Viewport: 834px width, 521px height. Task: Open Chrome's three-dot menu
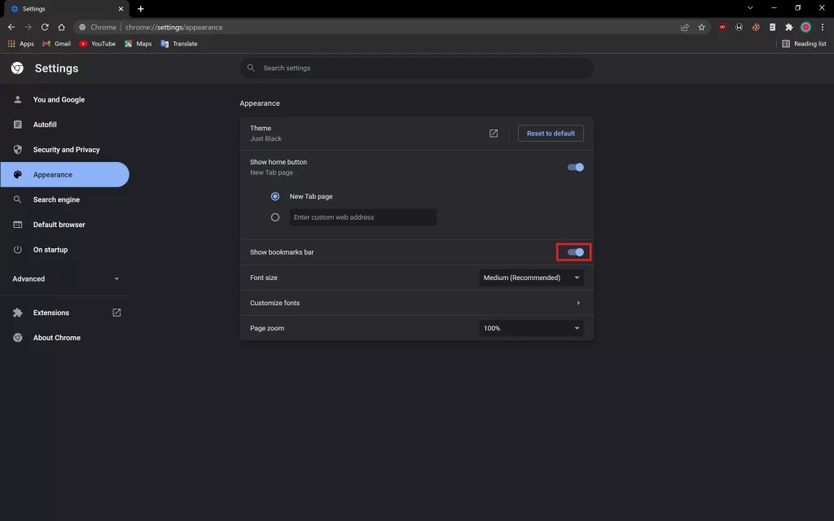(823, 27)
